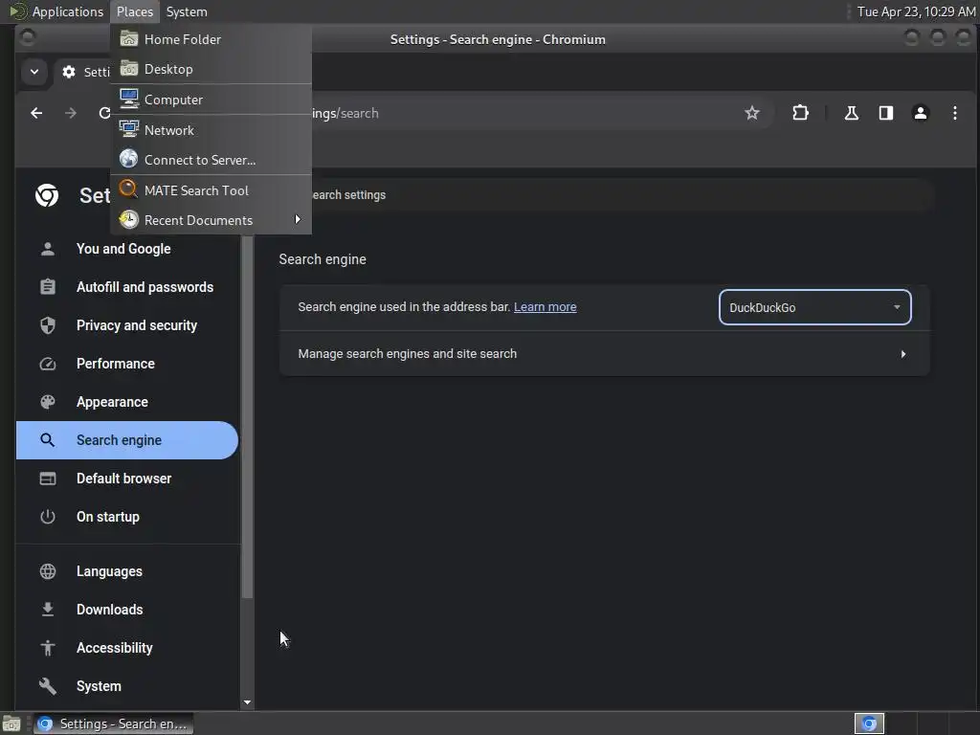This screenshot has height=735, width=980.
Task: Click workspace switcher Chromium thumbnail
Action: click(869, 724)
